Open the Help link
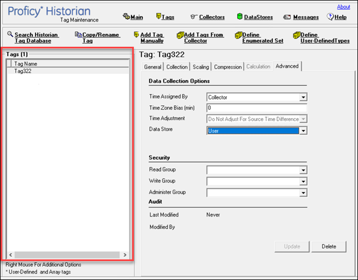 point(340,17)
